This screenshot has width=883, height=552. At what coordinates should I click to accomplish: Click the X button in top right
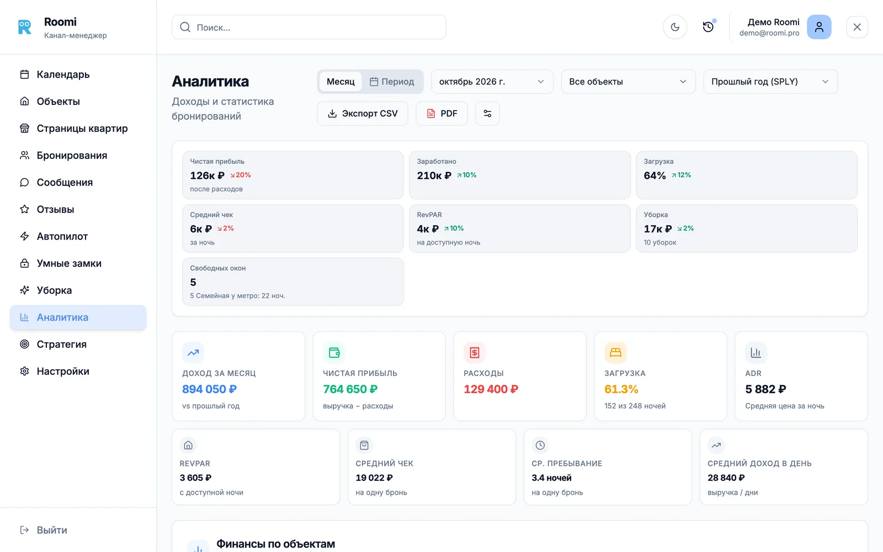(x=857, y=27)
